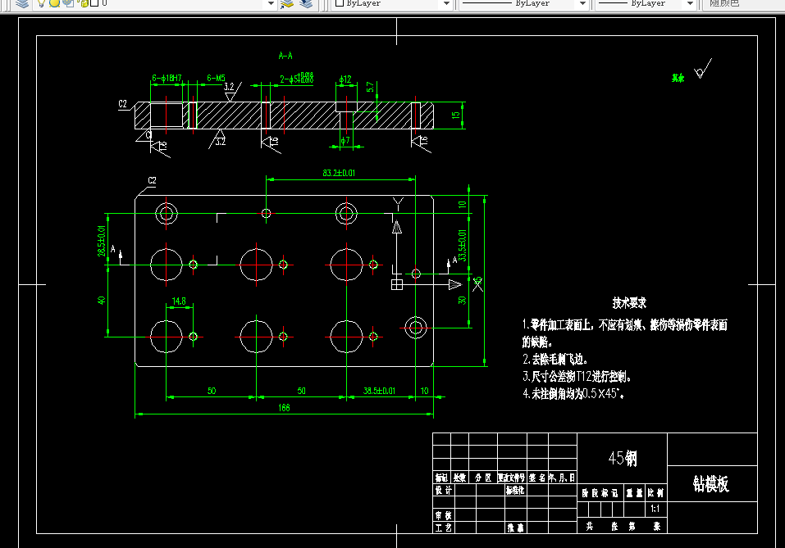Select the C2 chamfer note on section view

(x=123, y=104)
